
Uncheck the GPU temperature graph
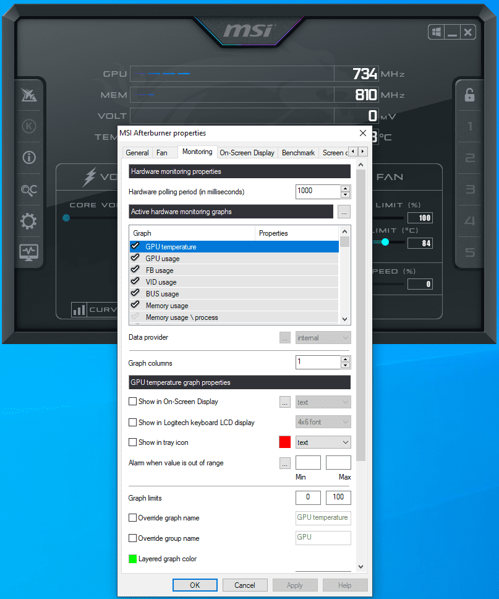point(135,246)
